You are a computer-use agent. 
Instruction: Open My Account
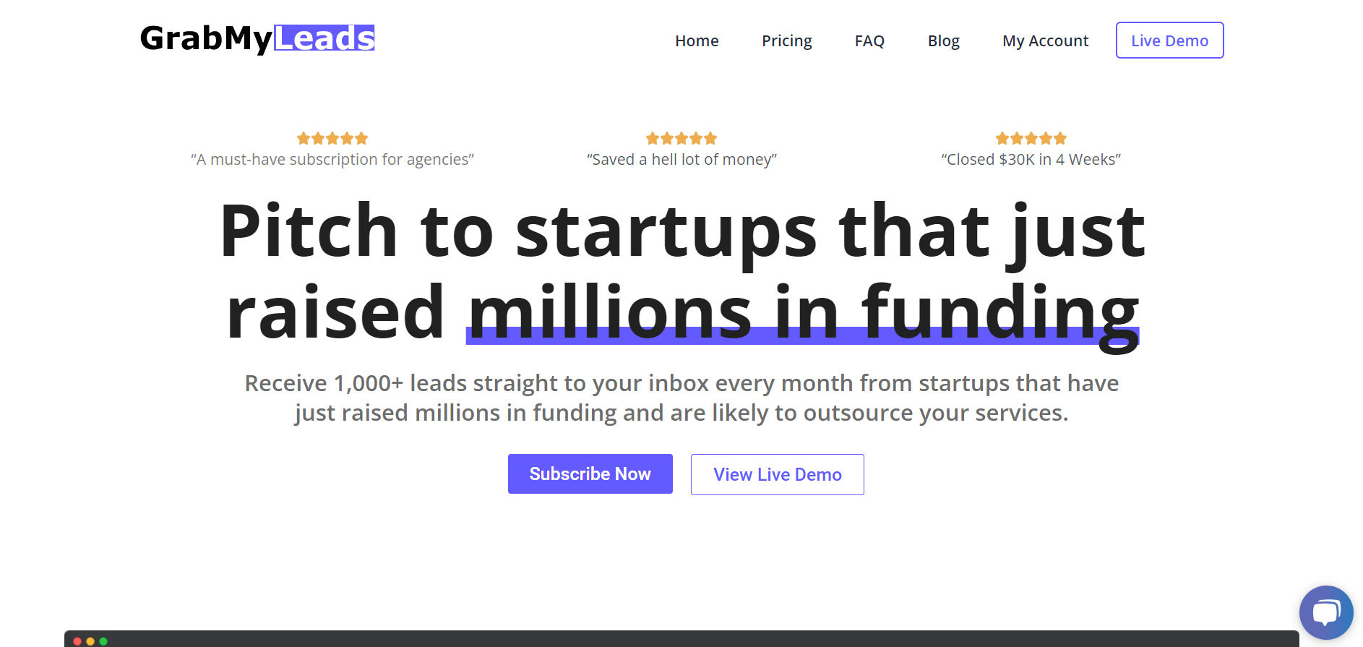(1045, 40)
